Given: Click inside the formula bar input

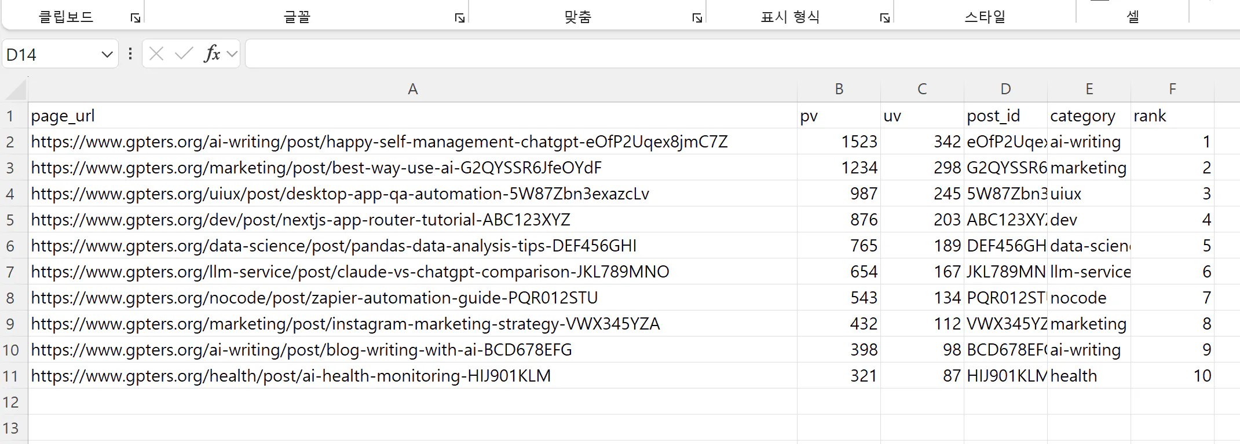Looking at the screenshot, I should click(x=695, y=54).
